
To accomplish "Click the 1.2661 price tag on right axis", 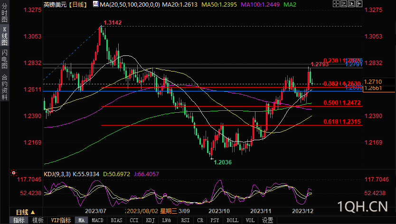I will pyautogui.click(x=373, y=88).
